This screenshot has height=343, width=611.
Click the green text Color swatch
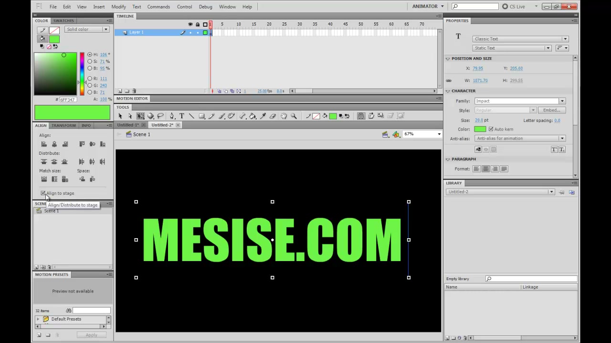click(x=480, y=129)
